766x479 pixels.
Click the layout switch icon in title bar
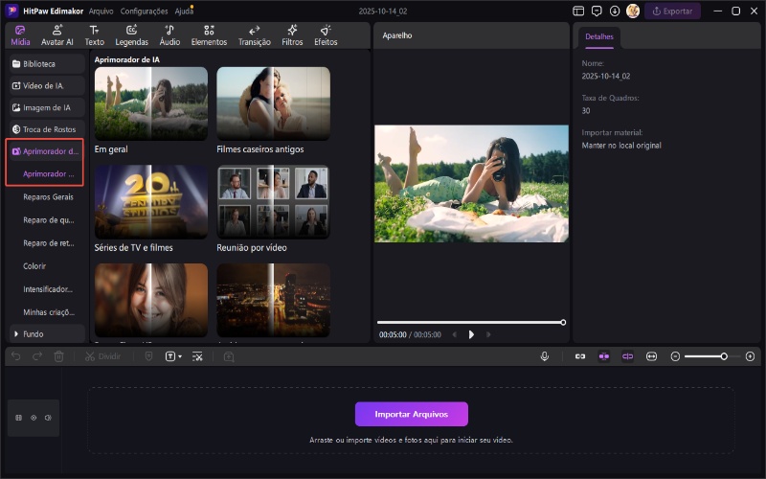tap(578, 11)
